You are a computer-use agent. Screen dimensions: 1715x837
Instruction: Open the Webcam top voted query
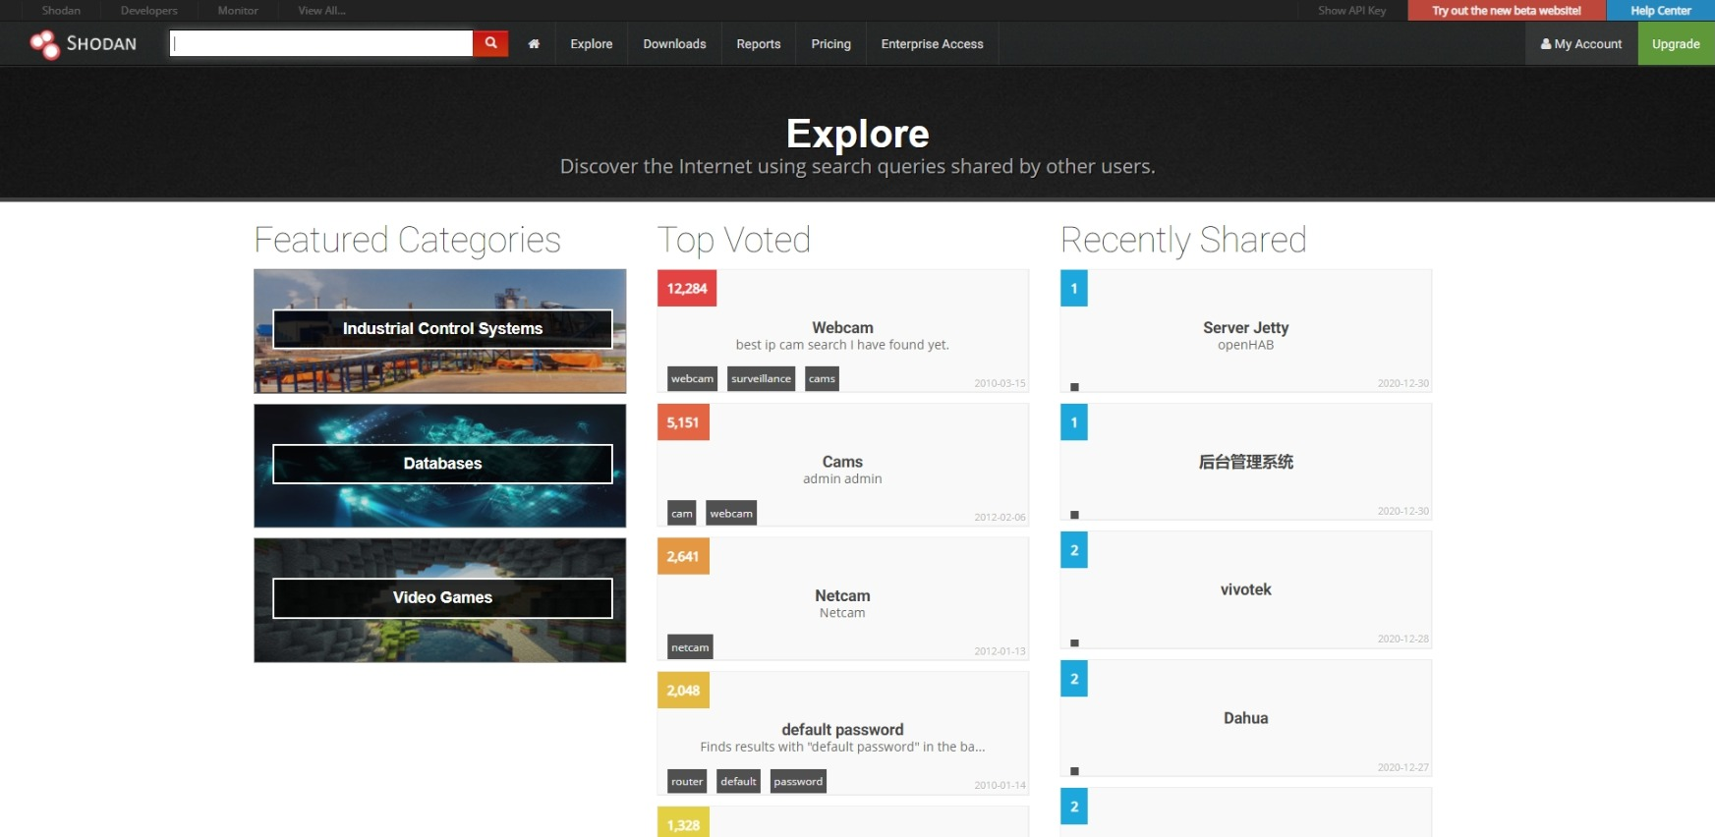tap(842, 328)
